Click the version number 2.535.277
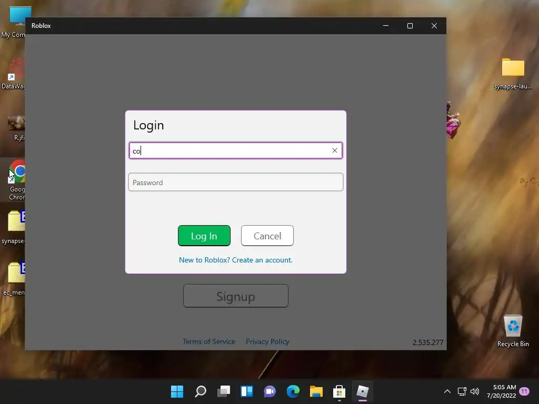 click(x=427, y=342)
